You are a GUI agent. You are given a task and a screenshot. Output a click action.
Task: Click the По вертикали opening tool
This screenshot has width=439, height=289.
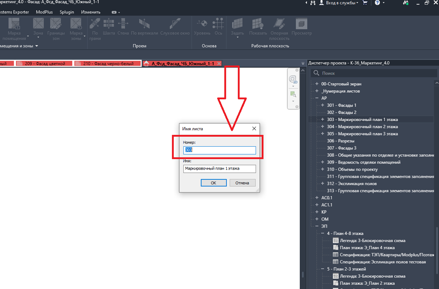pos(145,26)
